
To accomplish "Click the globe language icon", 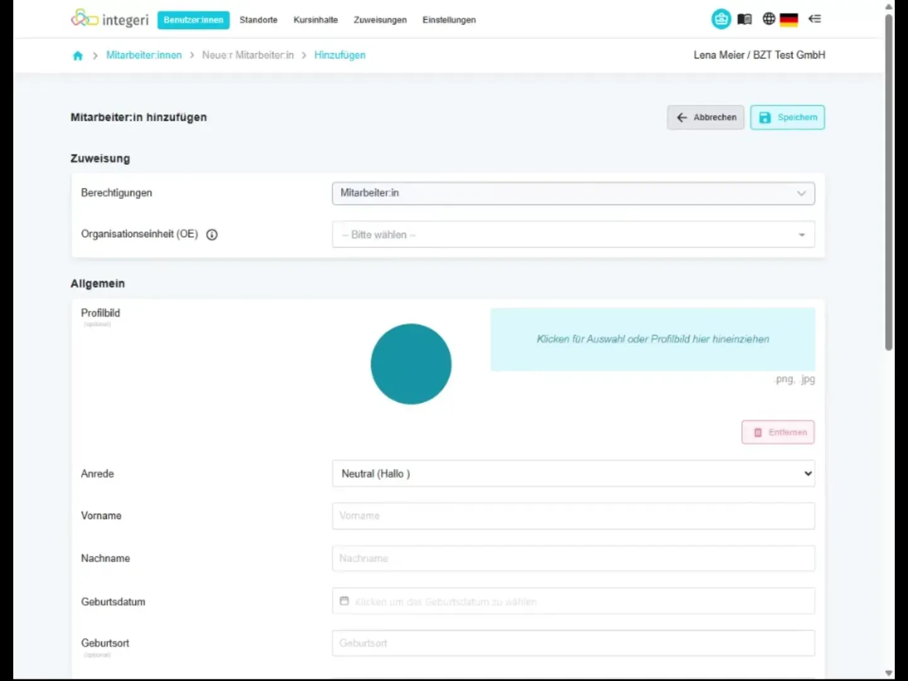I will point(769,19).
